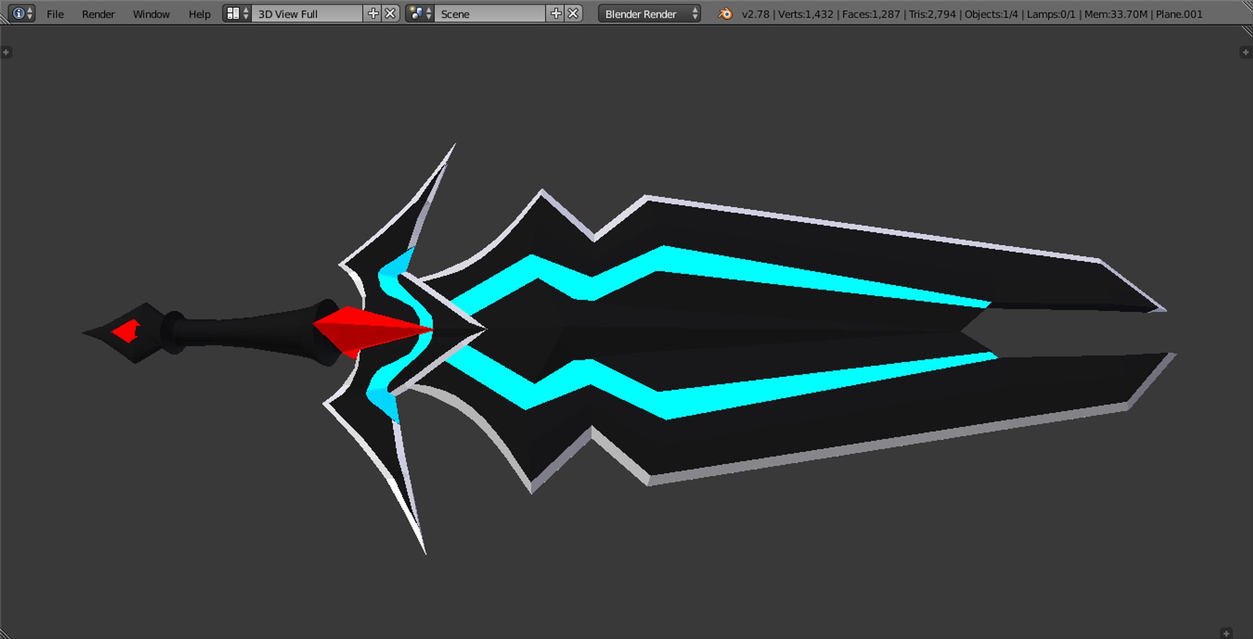The width and height of the screenshot is (1253, 639).
Task: Open the File menu
Action: 55,14
